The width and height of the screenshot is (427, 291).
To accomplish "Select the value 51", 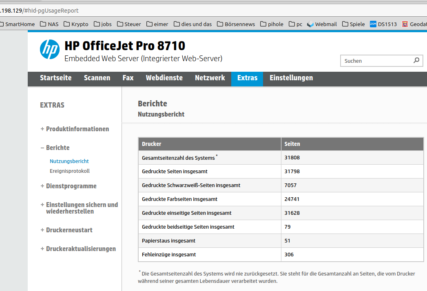I will pos(287,241).
